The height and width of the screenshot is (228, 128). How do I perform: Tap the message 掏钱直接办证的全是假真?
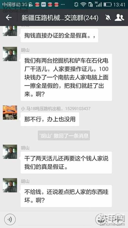pyautogui.click(x=59, y=35)
